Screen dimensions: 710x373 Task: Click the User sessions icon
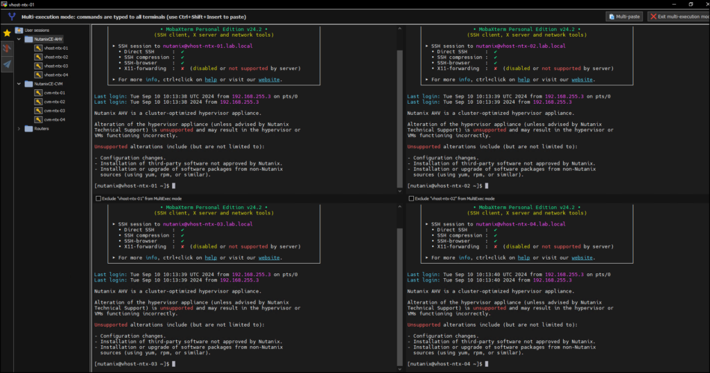pos(19,30)
